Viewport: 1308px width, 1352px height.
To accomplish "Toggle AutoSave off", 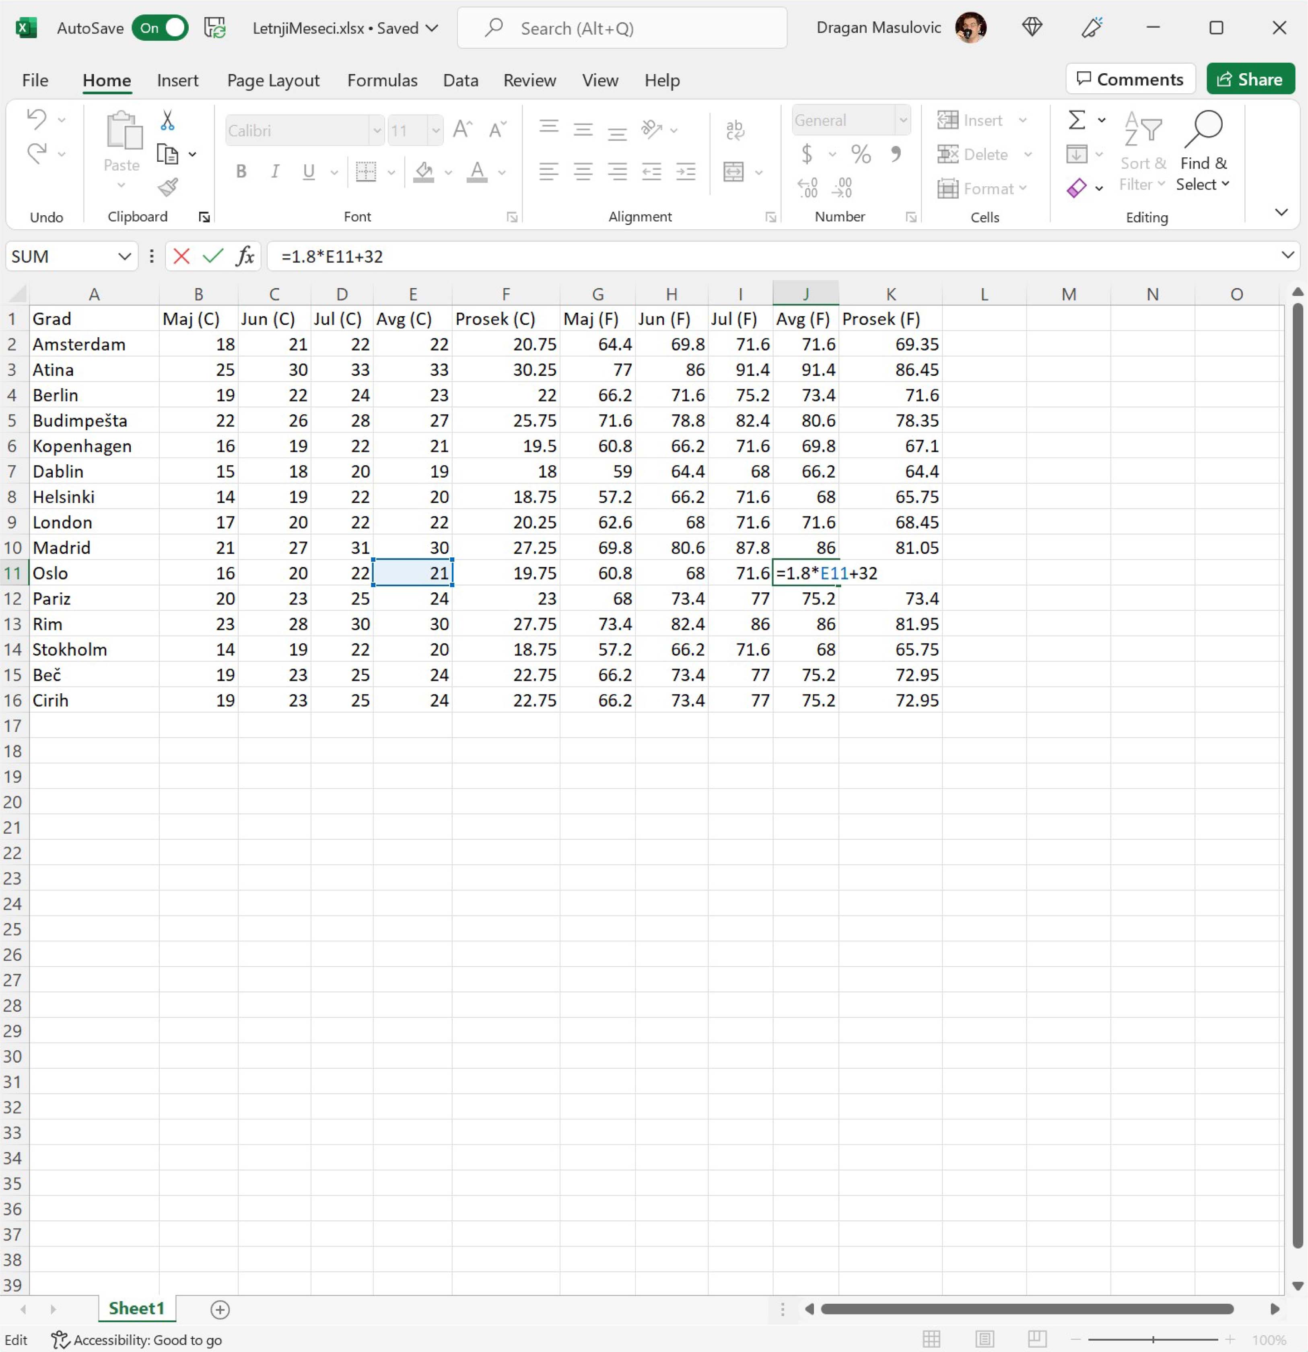I will coord(160,28).
